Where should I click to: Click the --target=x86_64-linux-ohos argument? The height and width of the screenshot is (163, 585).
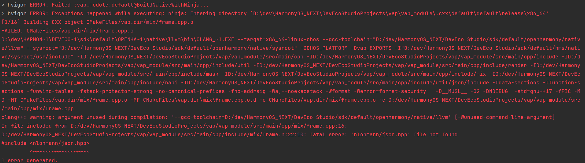tap(278, 39)
